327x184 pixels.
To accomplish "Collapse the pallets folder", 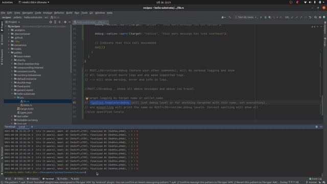I will click(9, 53).
